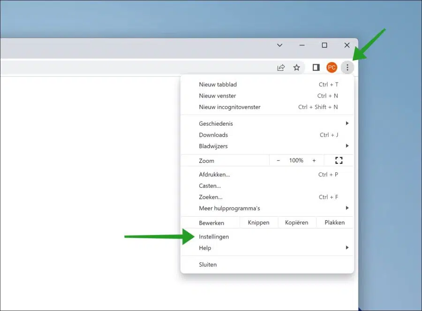Viewport: 422px width, 311px height.
Task: Minimize the Chrome window
Action: pos(302,45)
